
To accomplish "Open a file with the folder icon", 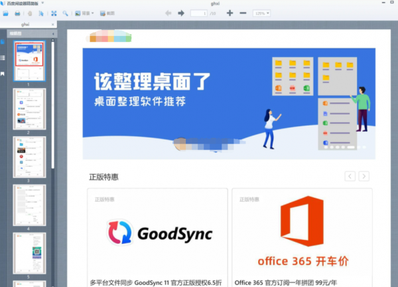I will [x=5, y=13].
